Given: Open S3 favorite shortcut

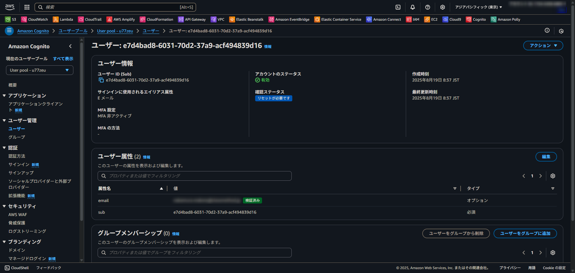Looking at the screenshot, I should pos(11,19).
